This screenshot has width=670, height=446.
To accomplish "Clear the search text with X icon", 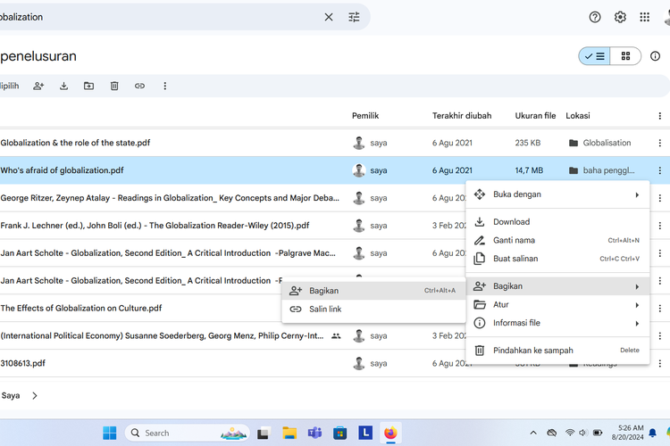I will (x=329, y=17).
